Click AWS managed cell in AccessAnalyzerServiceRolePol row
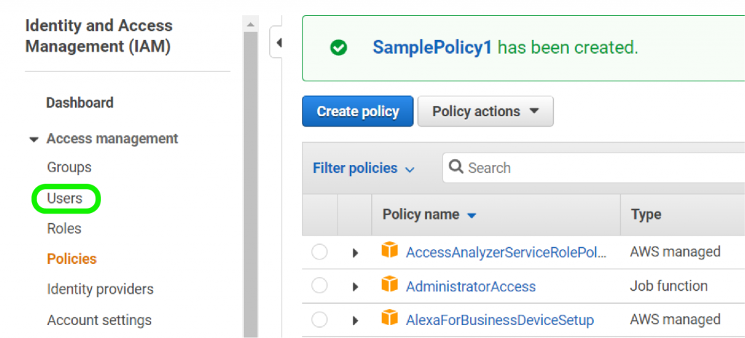 (675, 251)
